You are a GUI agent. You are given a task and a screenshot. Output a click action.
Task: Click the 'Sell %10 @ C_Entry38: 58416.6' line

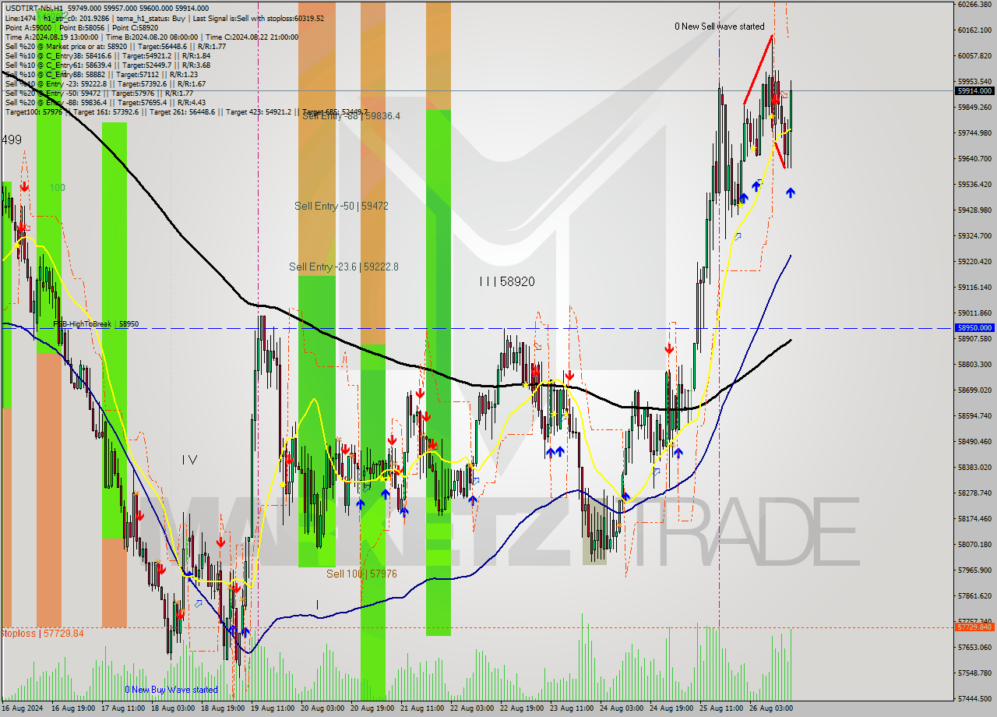[107, 55]
